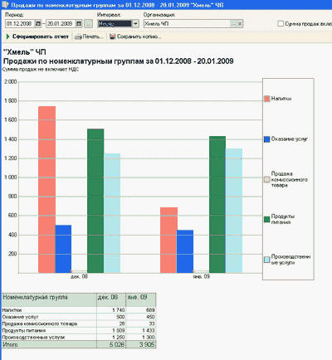Click the window title bar document icon
Image resolution: width=332 pixels, height=360 pixels.
5,5
